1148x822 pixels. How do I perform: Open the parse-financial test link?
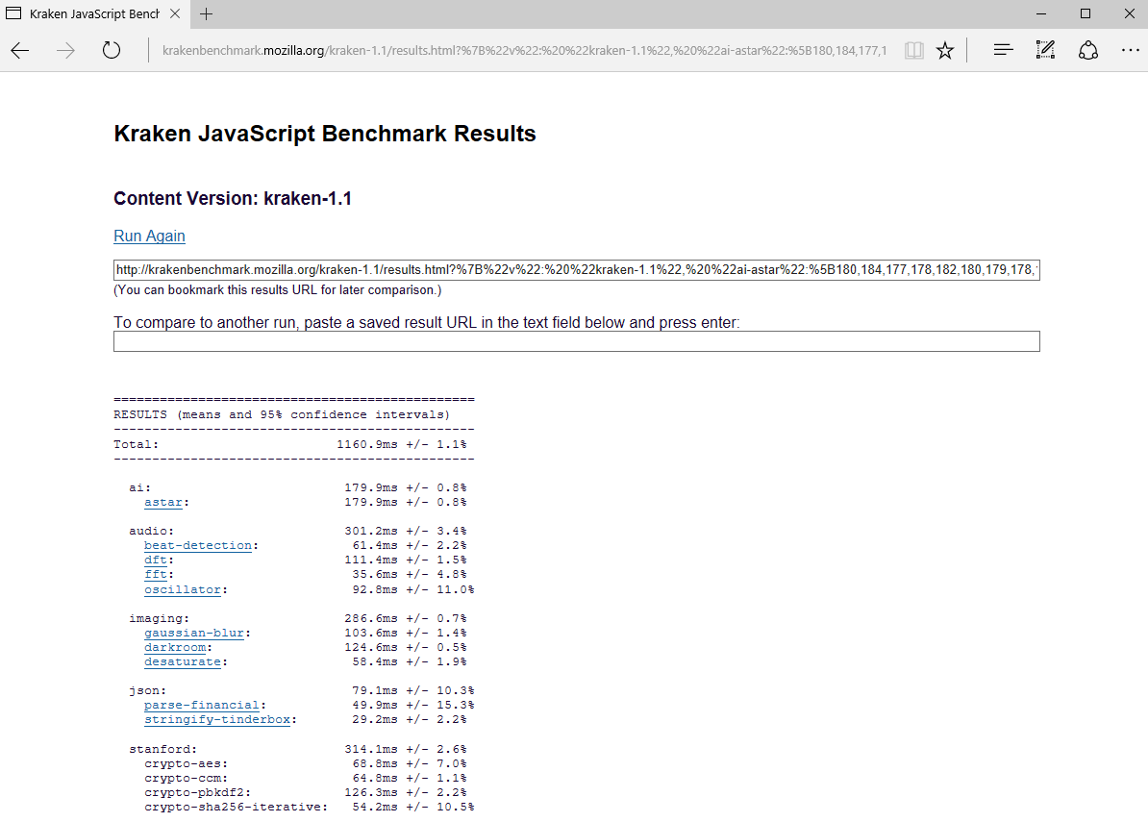(201, 705)
